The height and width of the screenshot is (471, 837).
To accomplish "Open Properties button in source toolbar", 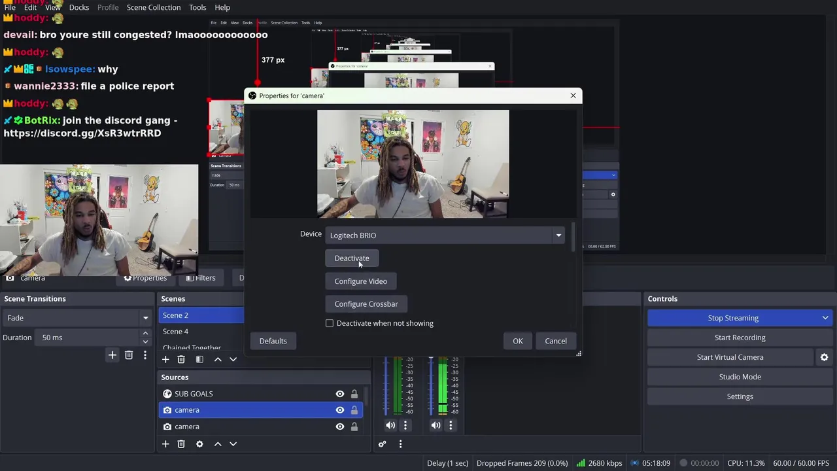I will (x=145, y=278).
